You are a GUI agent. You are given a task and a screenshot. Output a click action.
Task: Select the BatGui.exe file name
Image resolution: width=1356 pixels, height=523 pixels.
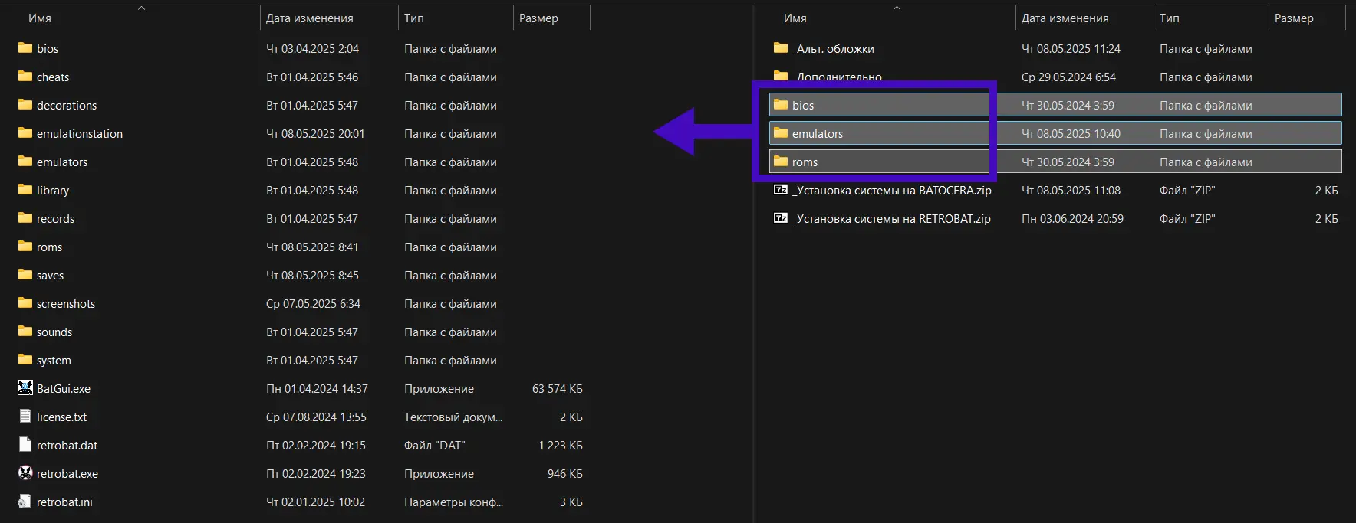(x=64, y=388)
